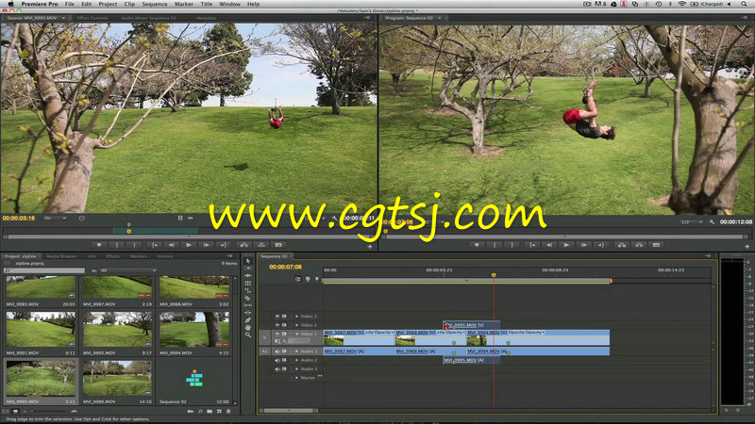The image size is (755, 424).
Task: Go to In point in Source monitor
Action: click(x=155, y=245)
